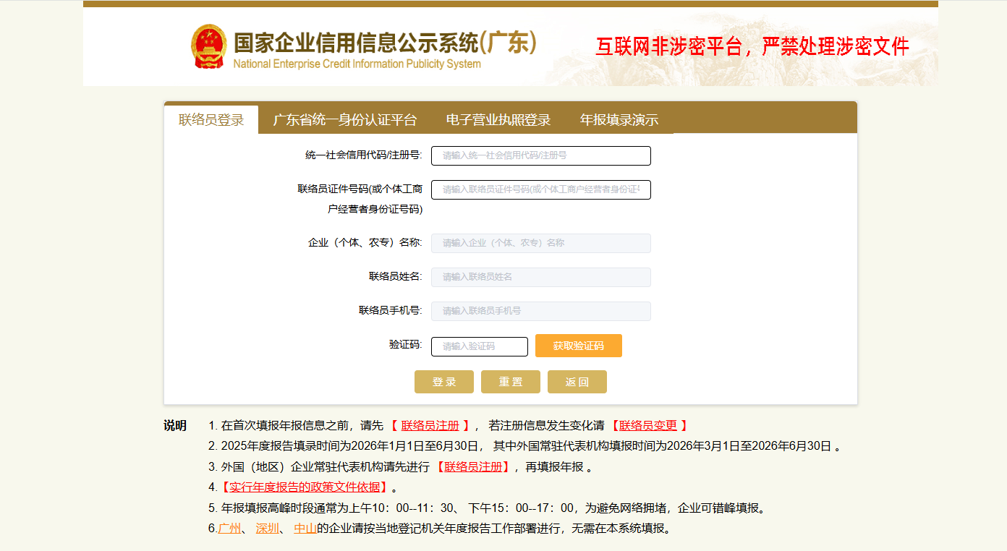Click the orange 获取验证码 button

(579, 346)
